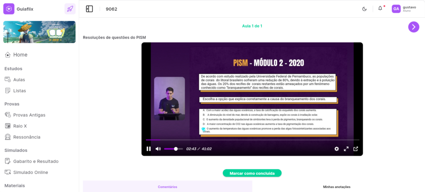The height and width of the screenshot is (192, 425).
Task: Open video in external pop-out window
Action: coord(356,149)
